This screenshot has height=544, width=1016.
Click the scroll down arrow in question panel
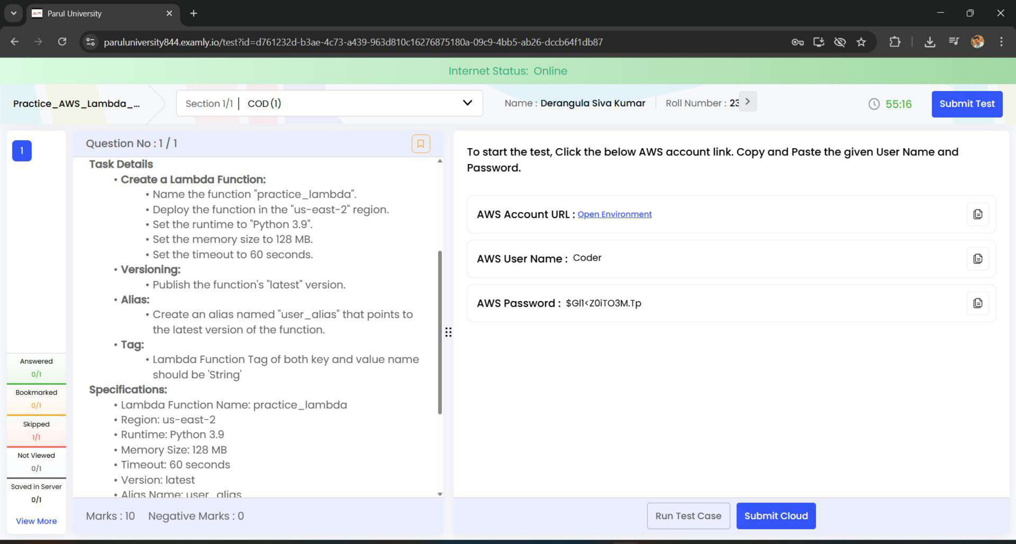(x=440, y=494)
